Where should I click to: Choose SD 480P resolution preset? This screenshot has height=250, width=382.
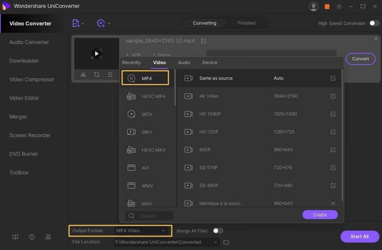pyautogui.click(x=258, y=185)
